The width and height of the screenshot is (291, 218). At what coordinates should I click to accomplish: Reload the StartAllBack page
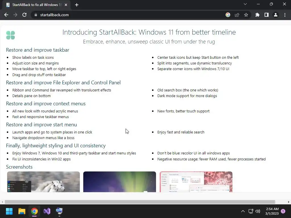coord(24,15)
